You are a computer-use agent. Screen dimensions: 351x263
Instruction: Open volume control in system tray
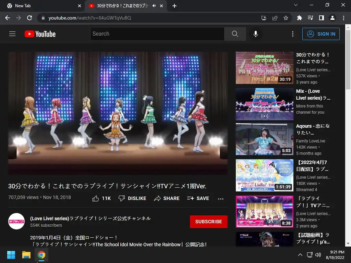click(318, 255)
